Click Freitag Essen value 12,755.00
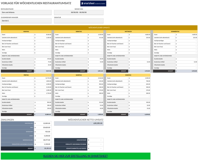 pos(43,78)
